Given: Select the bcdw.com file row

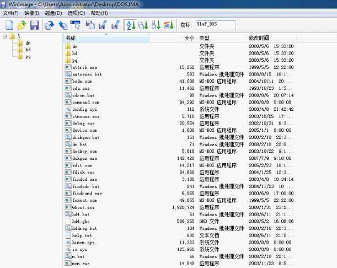Looking at the screenshot, I should (179, 81).
